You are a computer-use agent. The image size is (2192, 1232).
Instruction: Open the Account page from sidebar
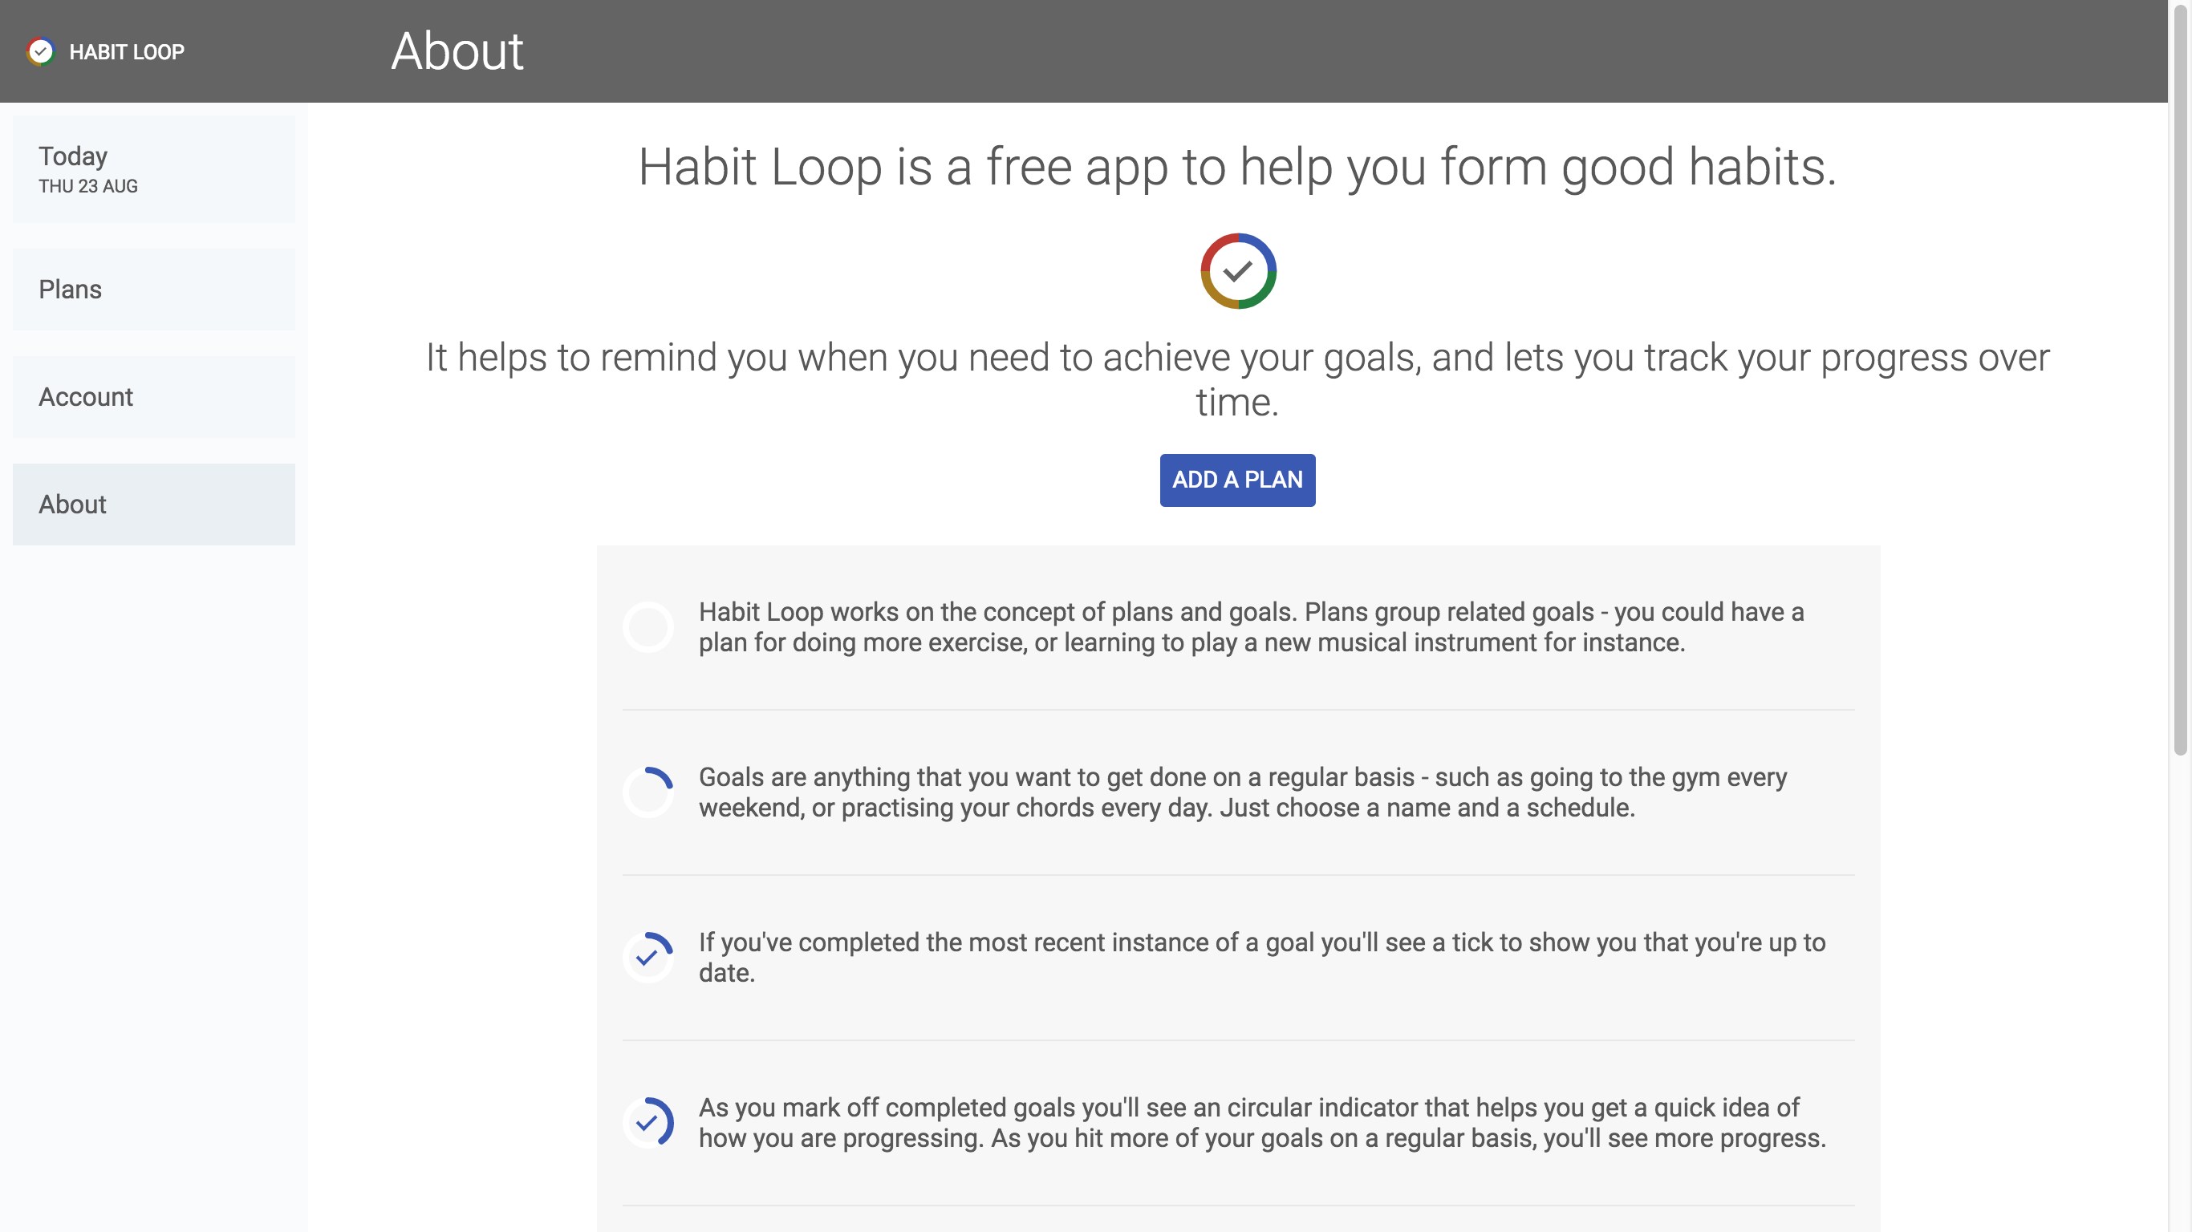tap(153, 396)
